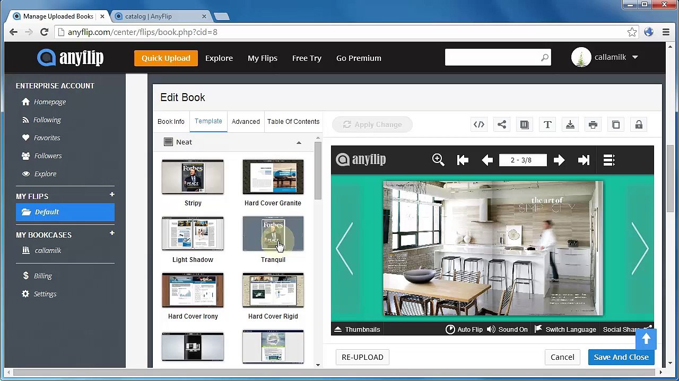Open Switch Language in viewer bar
The height and width of the screenshot is (381, 679).
[565, 329]
